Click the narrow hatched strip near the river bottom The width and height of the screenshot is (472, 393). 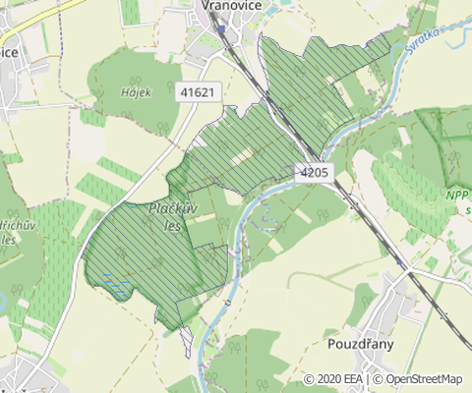187,342
